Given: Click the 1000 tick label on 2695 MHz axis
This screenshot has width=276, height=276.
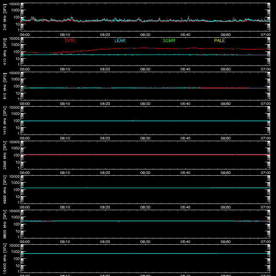Looking at the screenshot, I should tap(16, 148).
